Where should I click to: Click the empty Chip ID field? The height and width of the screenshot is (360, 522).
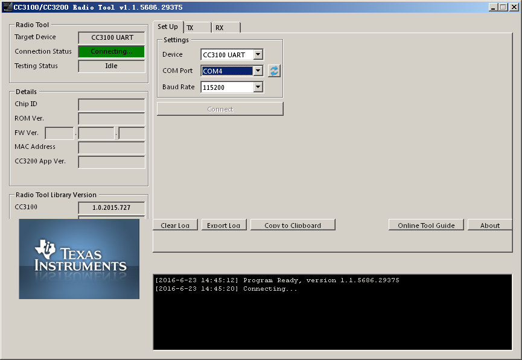tap(112, 104)
